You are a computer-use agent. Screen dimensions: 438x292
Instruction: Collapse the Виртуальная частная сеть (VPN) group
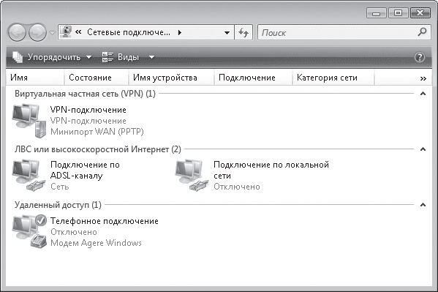tap(423, 94)
